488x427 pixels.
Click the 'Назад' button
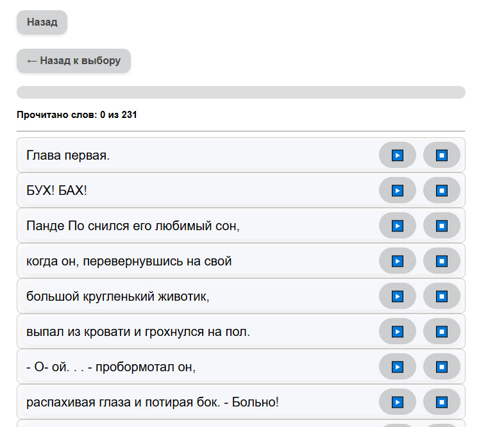tap(42, 22)
